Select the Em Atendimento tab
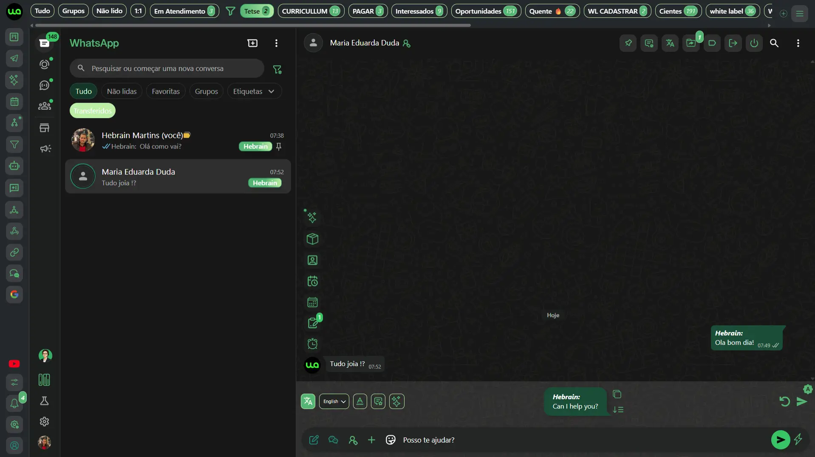 pos(184,11)
